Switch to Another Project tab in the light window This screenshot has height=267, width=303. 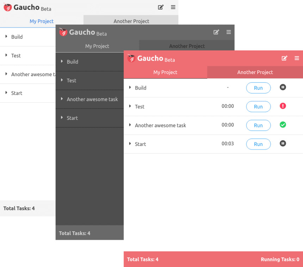coord(131,20)
